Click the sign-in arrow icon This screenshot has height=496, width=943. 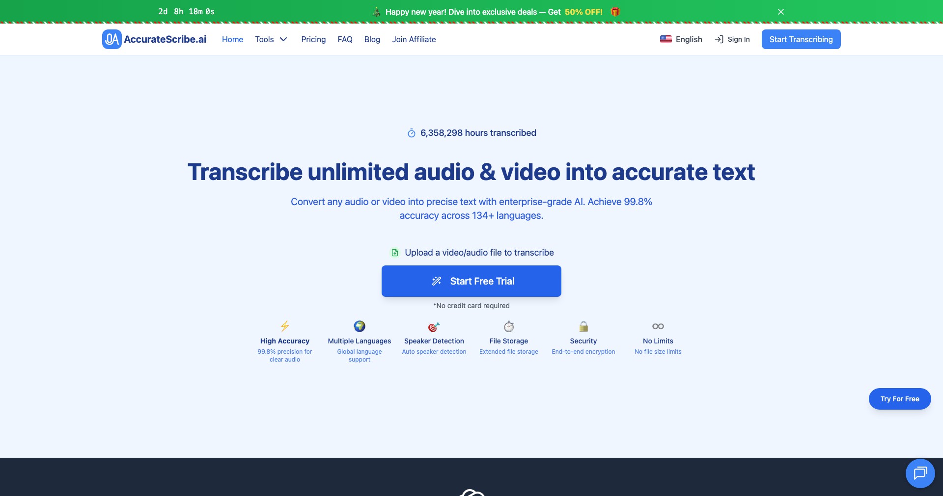(719, 39)
